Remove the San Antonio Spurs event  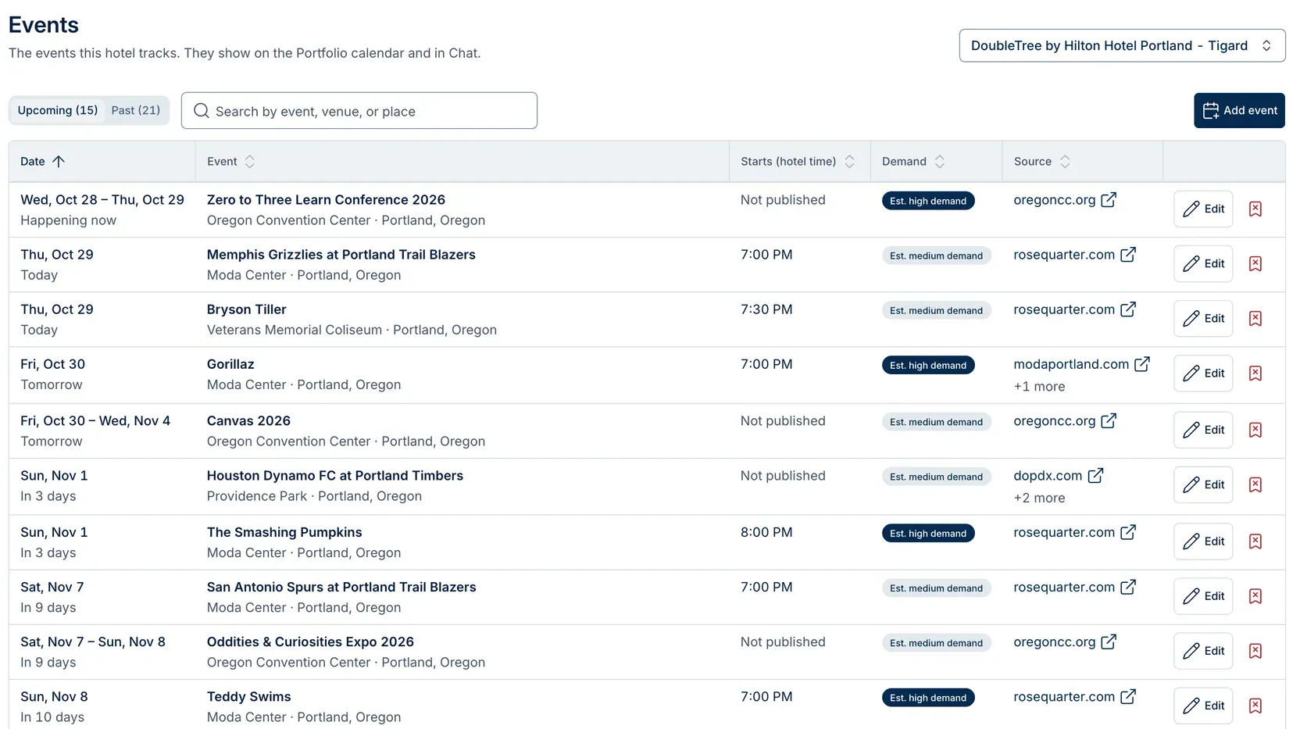[1255, 596]
